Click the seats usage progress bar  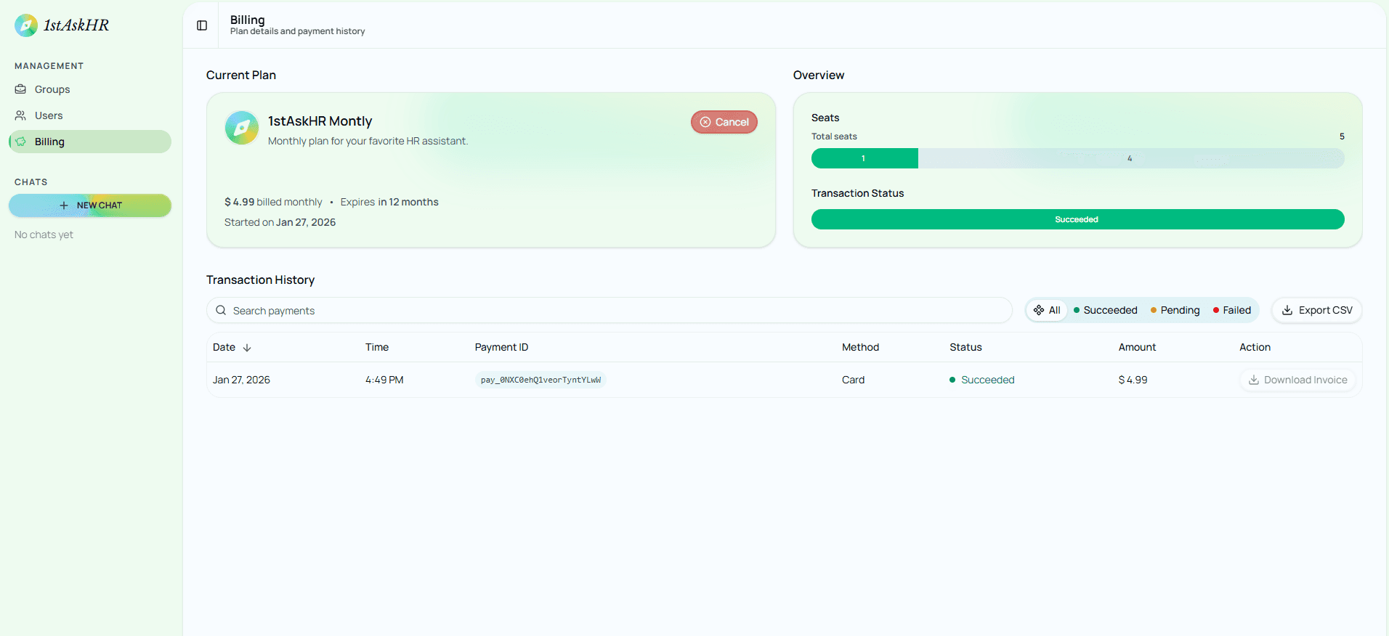point(1077,158)
